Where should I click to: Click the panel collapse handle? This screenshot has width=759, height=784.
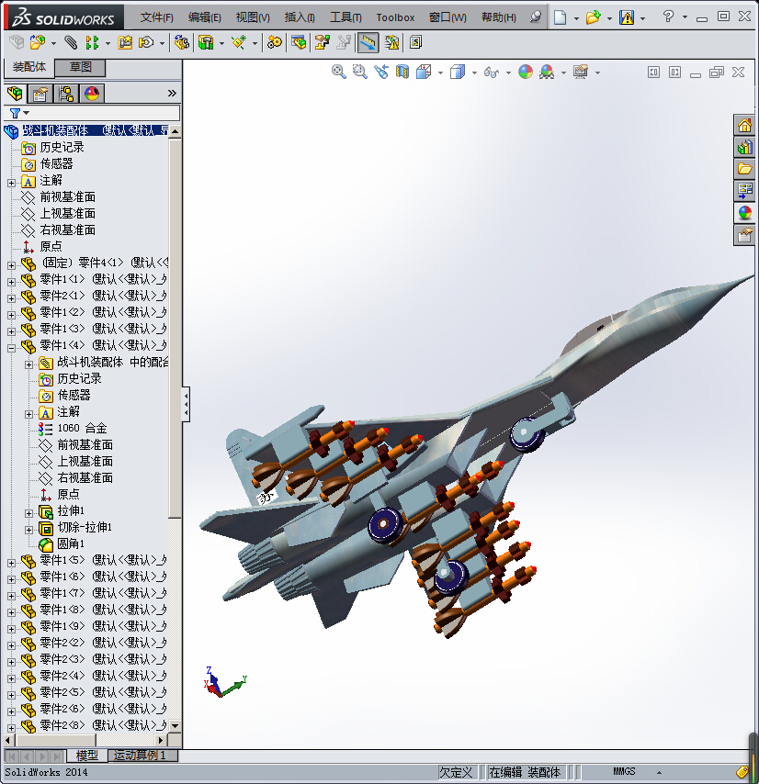coord(186,404)
